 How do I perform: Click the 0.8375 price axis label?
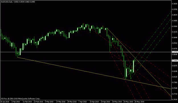pos(175,66)
